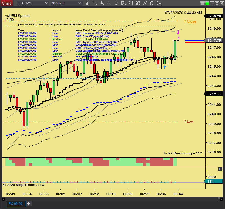
Task: Click the 06:44 time axis label
Action: pos(178,194)
